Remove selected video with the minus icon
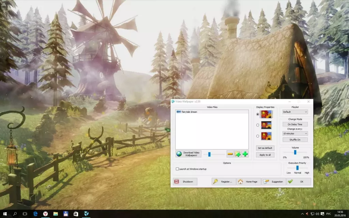Viewport: 349px width, 218px height. 230,154
